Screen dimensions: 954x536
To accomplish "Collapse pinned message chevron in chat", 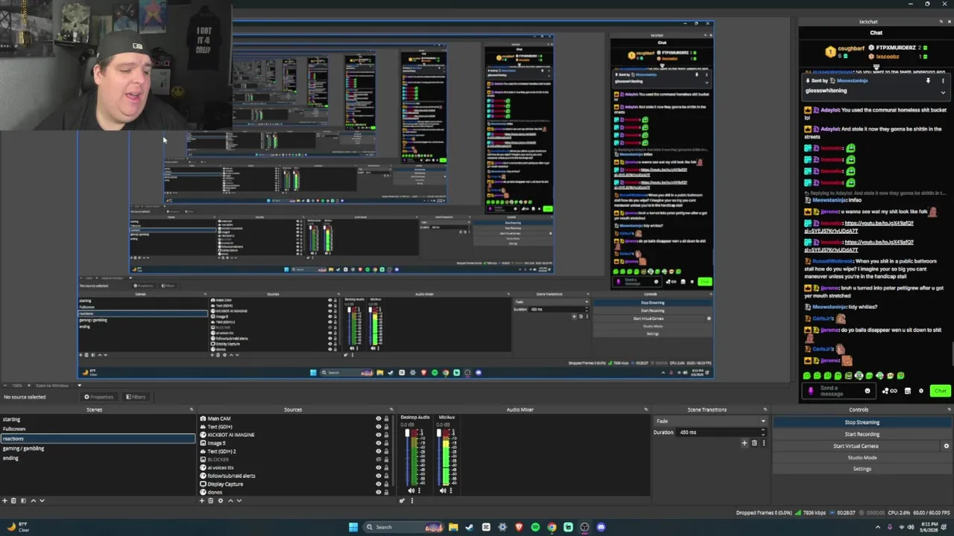I will (943, 92).
